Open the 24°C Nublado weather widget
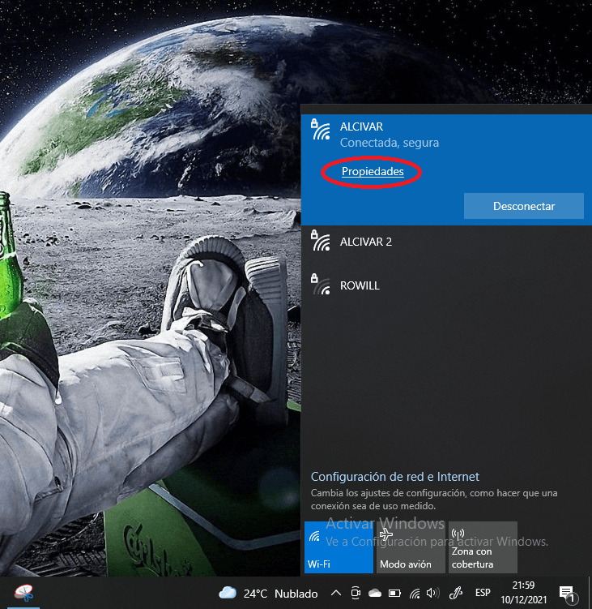 tap(268, 594)
